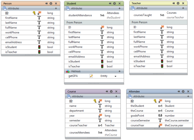Click the collapse arrows on Attendee panel

pos(179,92)
